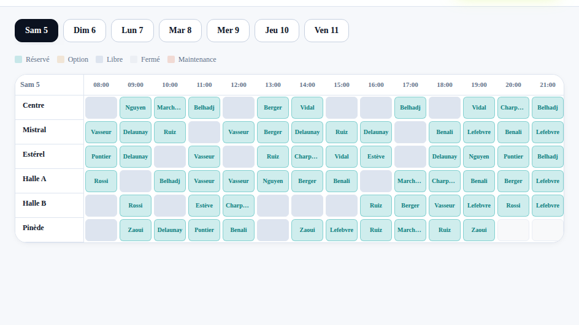The width and height of the screenshot is (579, 325).
Task: Open Centre 10:00 March… reservation
Action: coord(170,108)
